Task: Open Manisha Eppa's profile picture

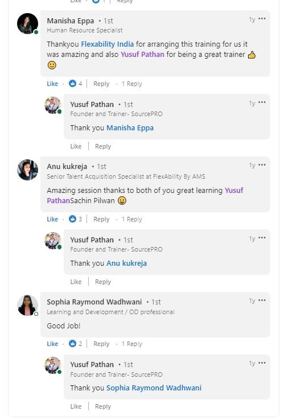Action: [x=27, y=23]
